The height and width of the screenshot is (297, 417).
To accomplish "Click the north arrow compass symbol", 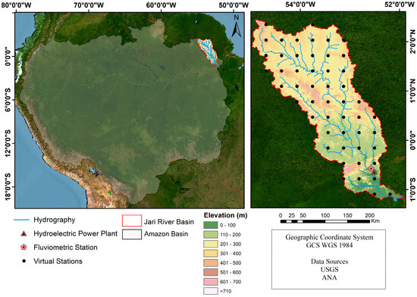I will [236, 26].
